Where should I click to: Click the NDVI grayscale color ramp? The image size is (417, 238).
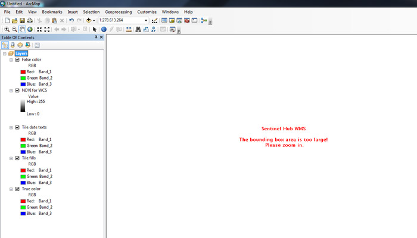point(23,106)
